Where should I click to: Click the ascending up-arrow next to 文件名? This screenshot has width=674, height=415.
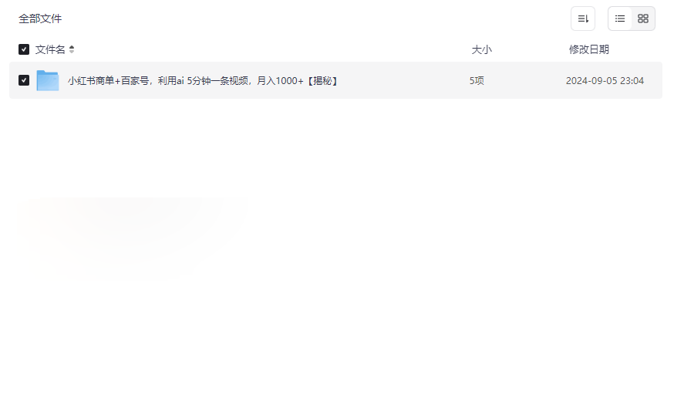pos(72,47)
